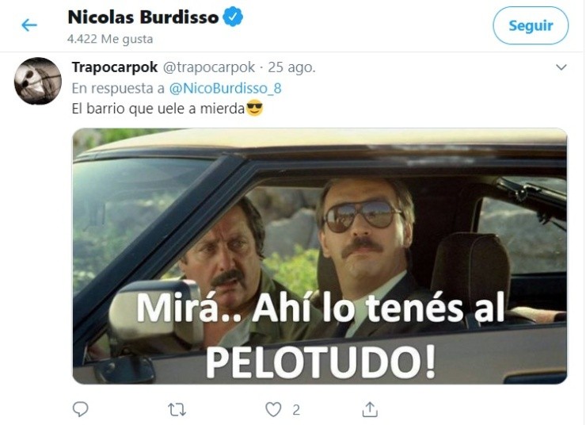This screenshot has width=586, height=425.
Task: Click the 4.422 Me gusta label
Action: 110,39
